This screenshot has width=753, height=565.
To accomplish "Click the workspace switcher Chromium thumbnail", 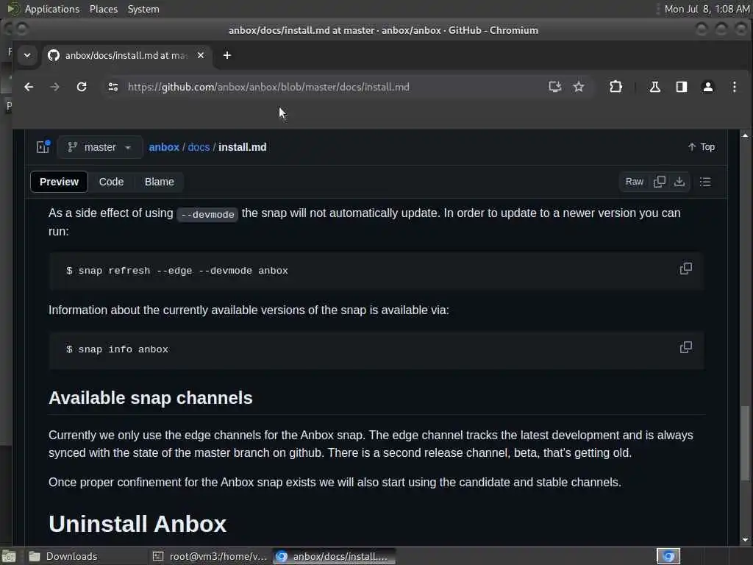I will [668, 556].
